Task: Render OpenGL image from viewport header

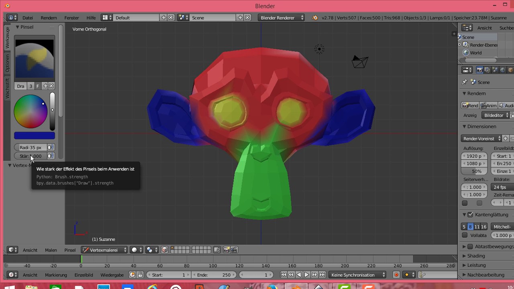Action: tap(226, 250)
